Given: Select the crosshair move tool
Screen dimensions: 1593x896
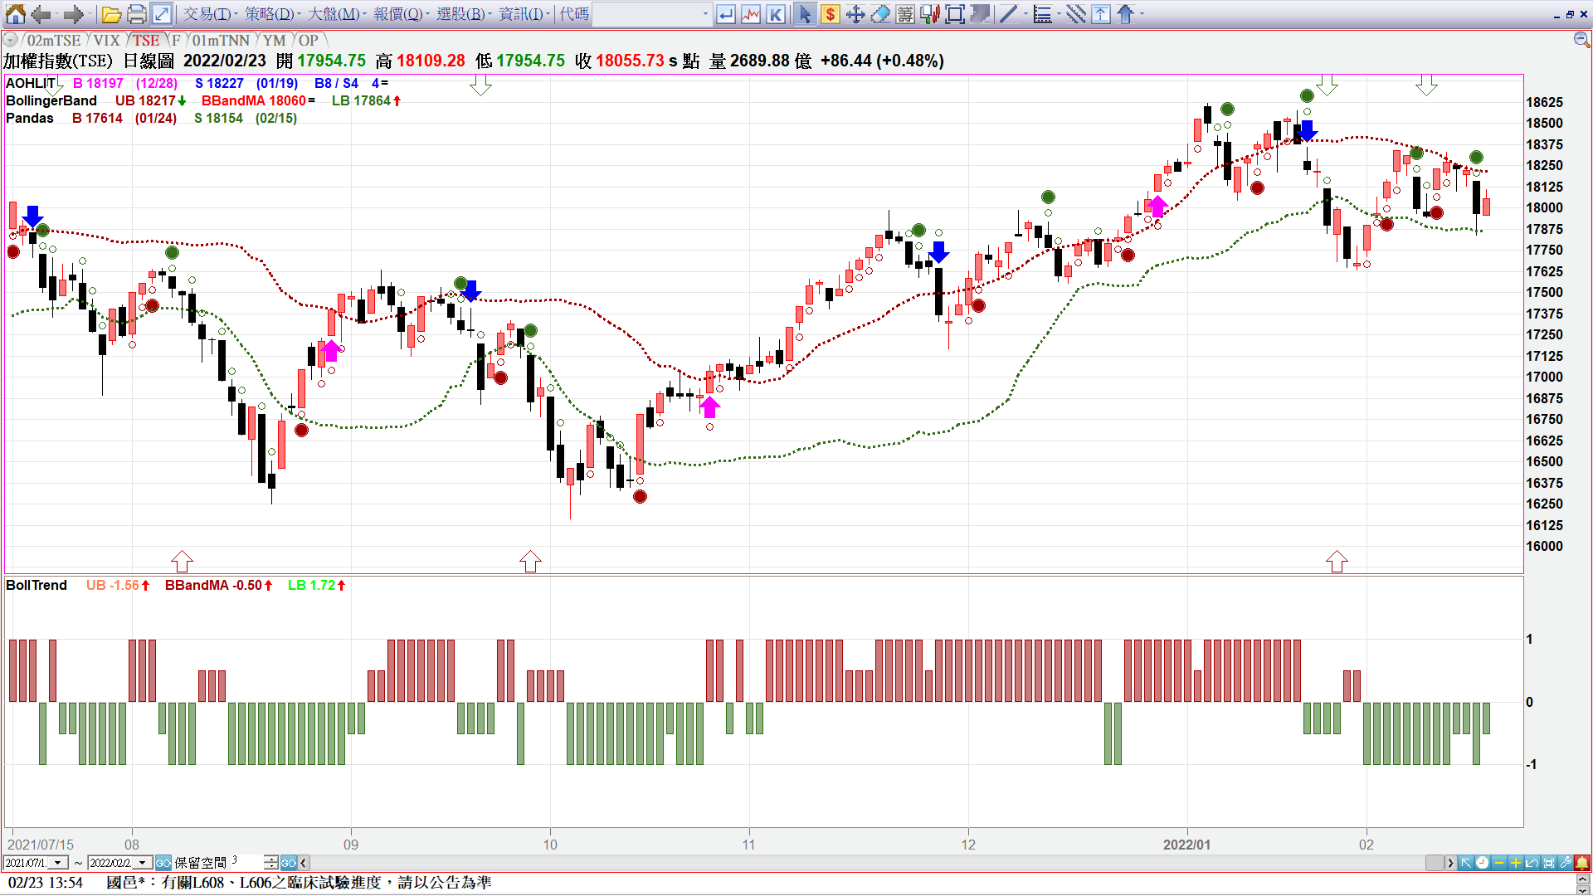Looking at the screenshot, I should [x=855, y=14].
